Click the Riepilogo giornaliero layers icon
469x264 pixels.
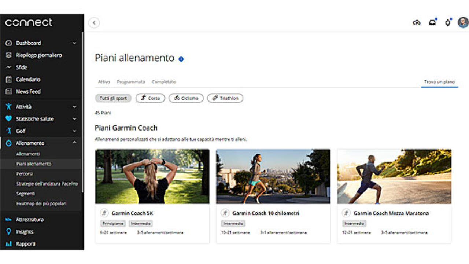[x=9, y=55]
